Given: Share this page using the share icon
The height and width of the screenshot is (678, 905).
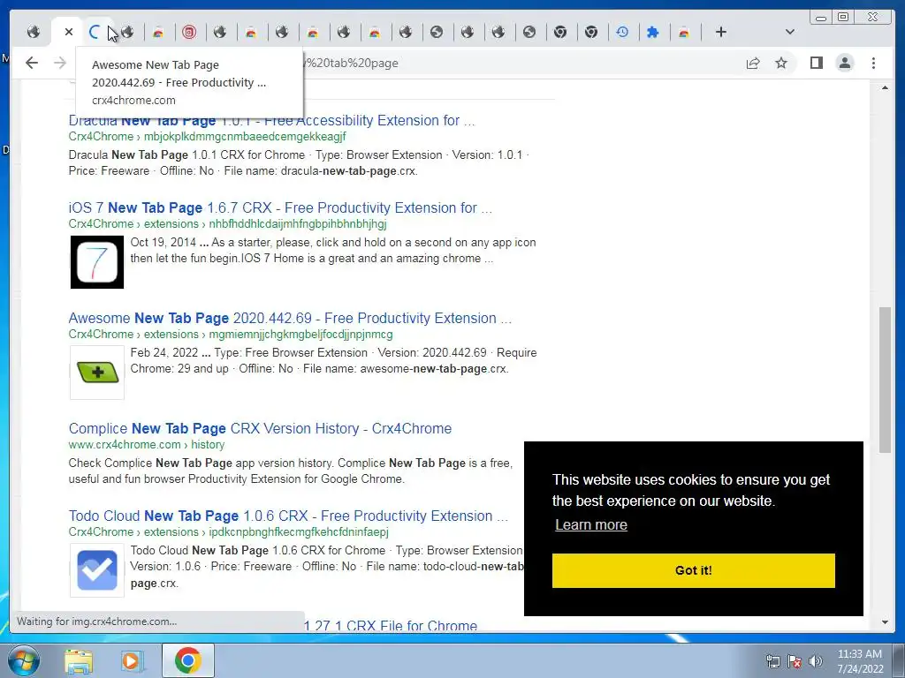Looking at the screenshot, I should [x=753, y=63].
